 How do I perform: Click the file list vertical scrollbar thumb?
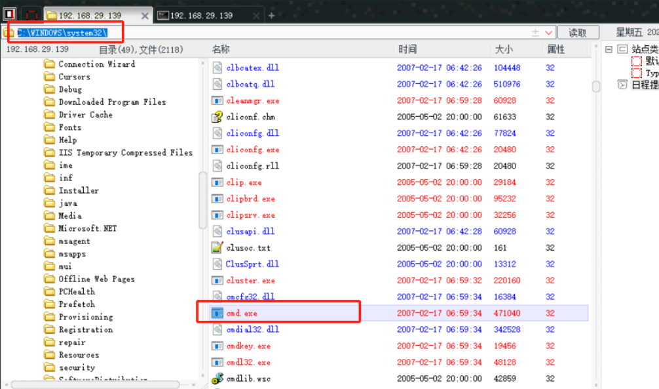pos(596,87)
